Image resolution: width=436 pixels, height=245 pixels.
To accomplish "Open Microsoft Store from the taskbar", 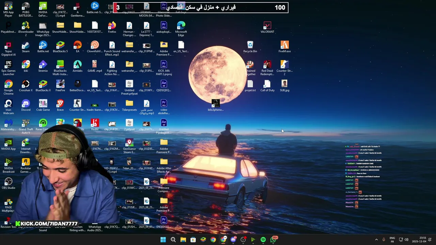I will pos(193,240).
